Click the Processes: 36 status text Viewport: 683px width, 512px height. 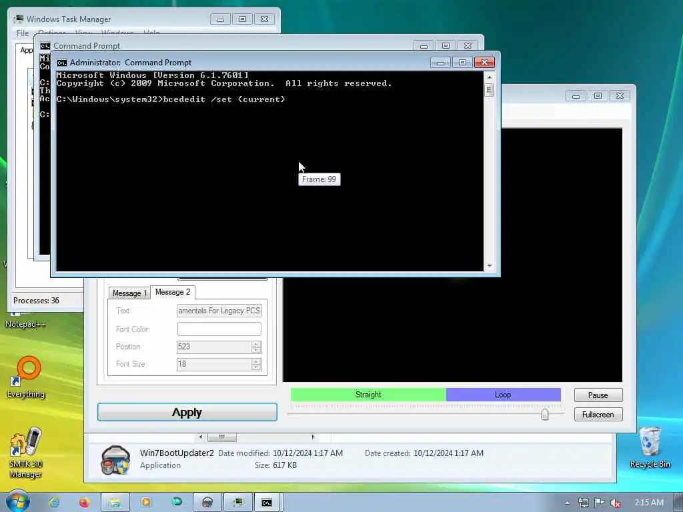36,301
